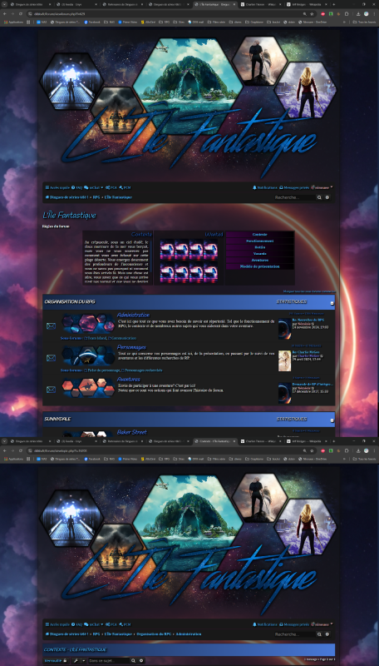Open 'Contexte - L'Île Fantastique' topic title
Viewport: 379px width, 666px height.
(x=76, y=649)
